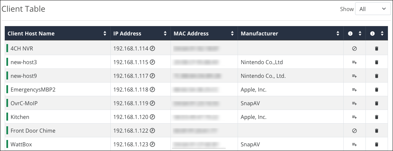
Task: Delete the new-host9 client entry
Action: click(x=376, y=76)
